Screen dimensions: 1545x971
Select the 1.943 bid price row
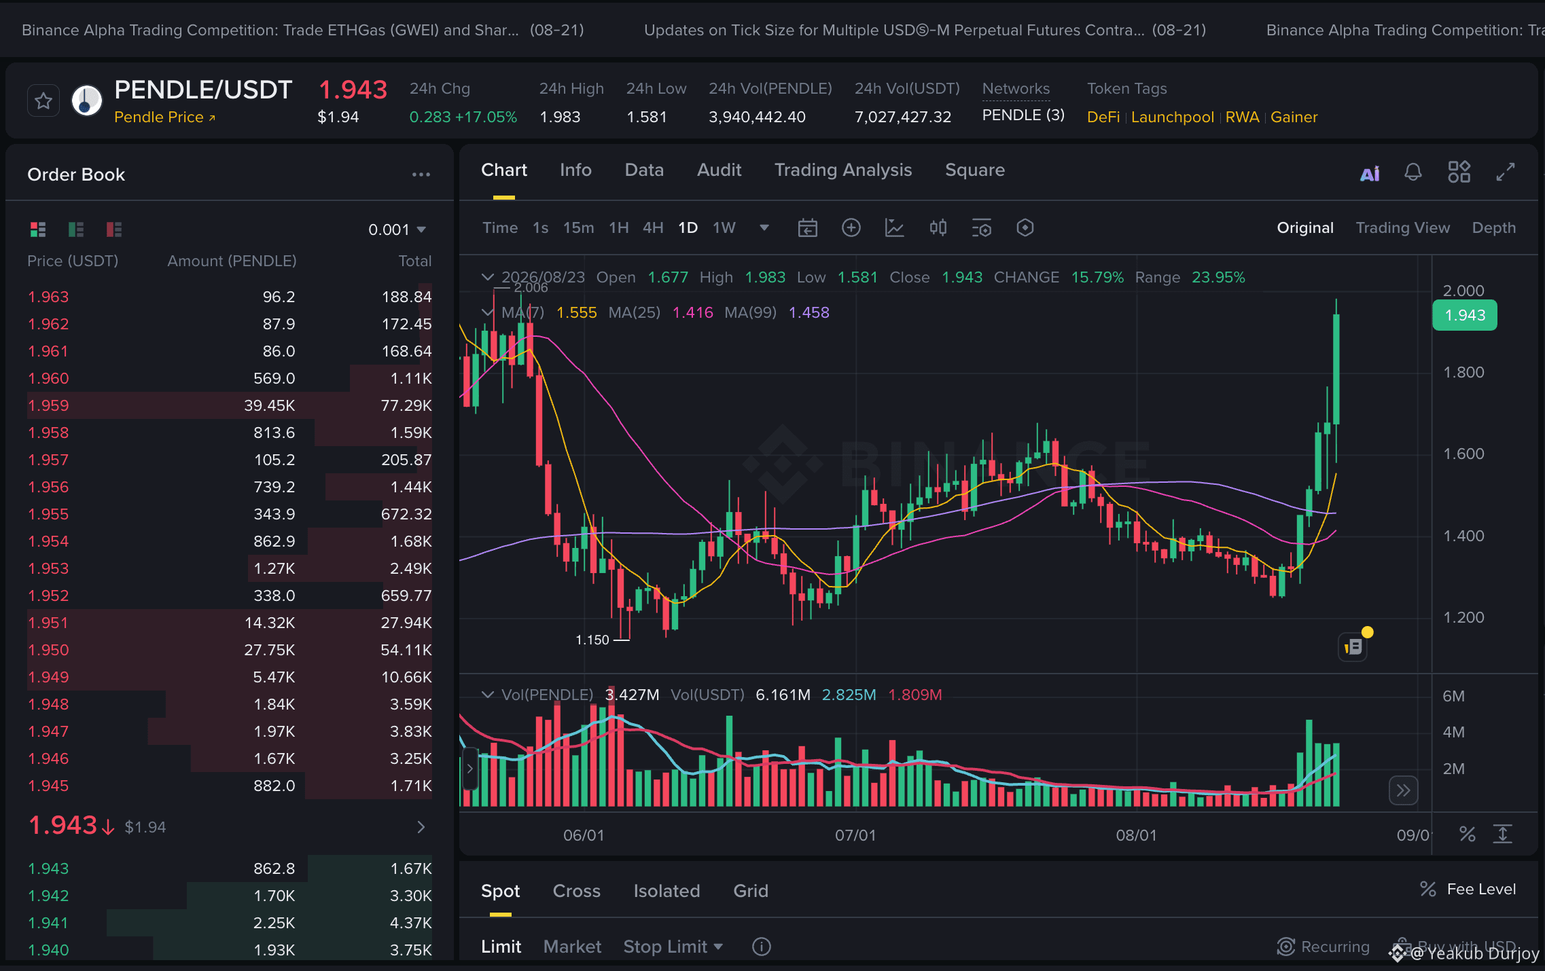tap(230, 868)
